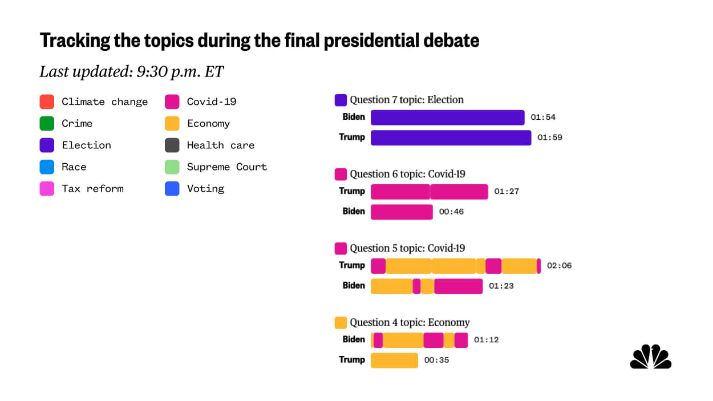The height and width of the screenshot is (401, 713).
Task: Click Trump's 00:35 Economy bar in Question 4
Action: (394, 361)
